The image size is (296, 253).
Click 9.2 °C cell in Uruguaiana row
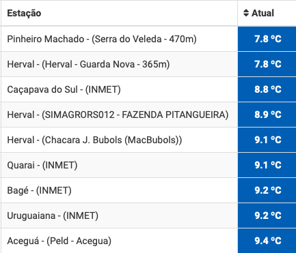pyautogui.click(x=267, y=215)
